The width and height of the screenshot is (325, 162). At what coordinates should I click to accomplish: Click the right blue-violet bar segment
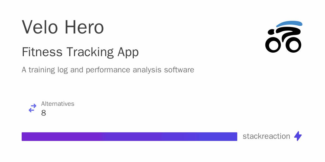pyautogui.click(x=199, y=137)
